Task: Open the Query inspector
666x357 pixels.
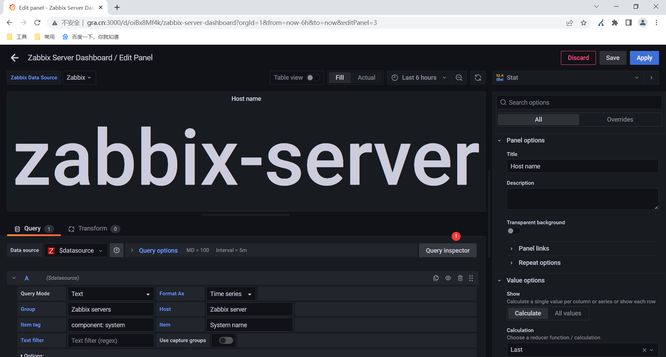Action: 447,250
